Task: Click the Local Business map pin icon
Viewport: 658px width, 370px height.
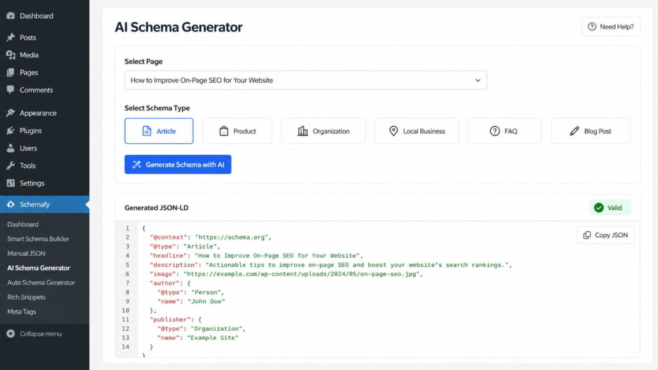Action: pos(393,131)
